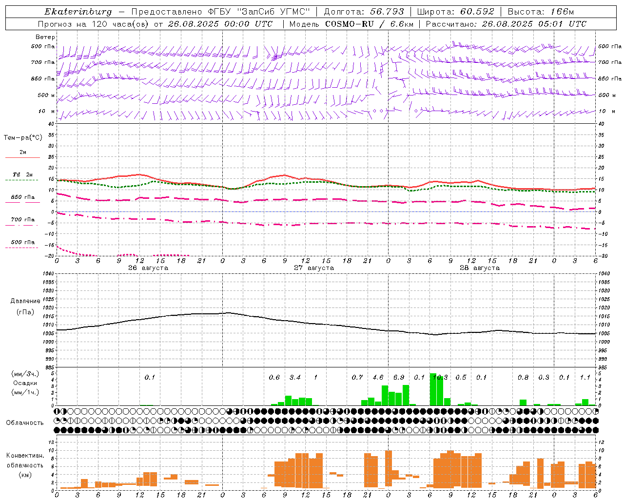
Task: Click the 4.6 precipitation total
Action: click(378, 378)
